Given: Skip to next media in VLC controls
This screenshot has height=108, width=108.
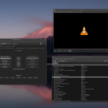Looking at the screenshot, I should tap(61, 51).
